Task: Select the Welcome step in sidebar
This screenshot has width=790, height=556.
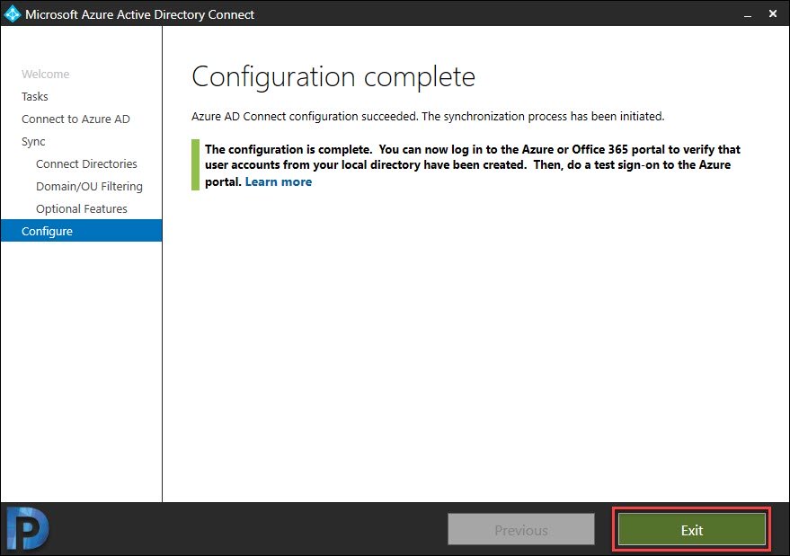Action: 45,74
